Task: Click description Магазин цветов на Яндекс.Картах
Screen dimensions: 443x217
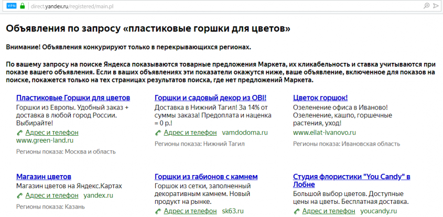Action: 69,186
